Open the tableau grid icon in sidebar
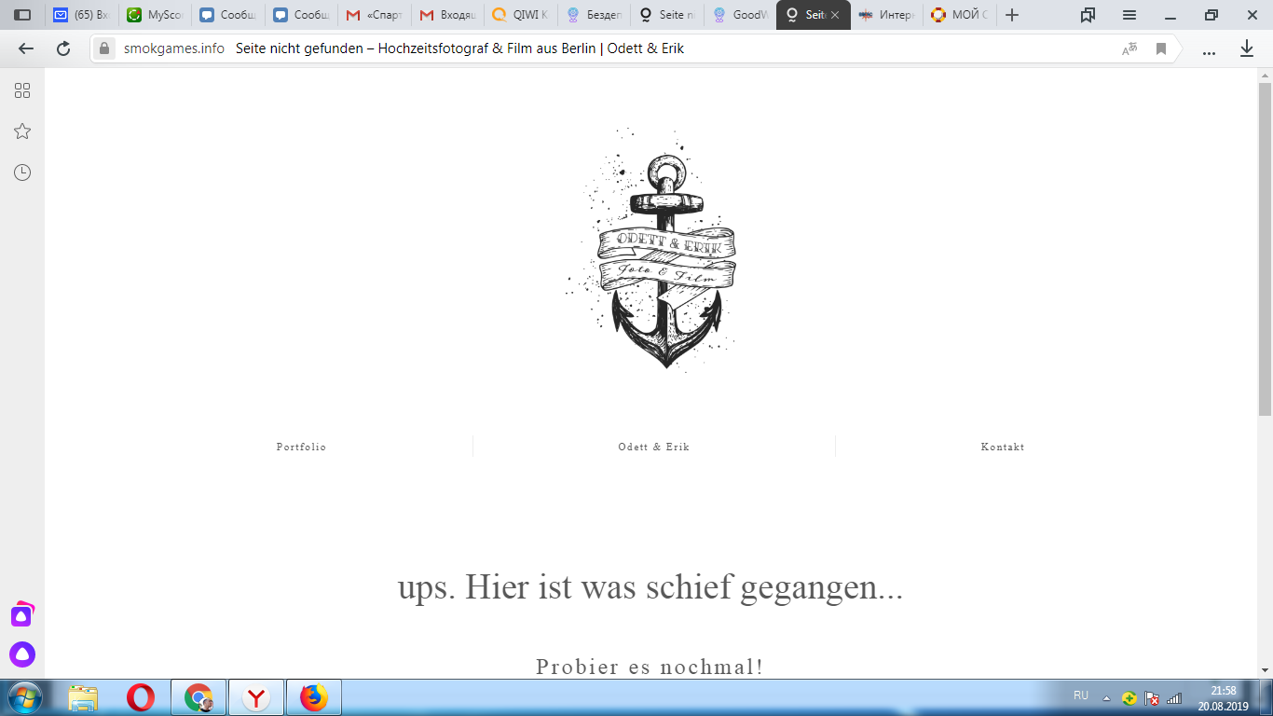This screenshot has width=1273, height=716. click(22, 90)
